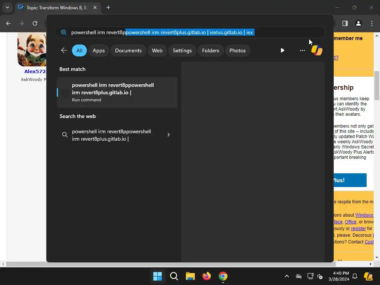
Task: Open File Explorer from the taskbar
Action: (190, 276)
